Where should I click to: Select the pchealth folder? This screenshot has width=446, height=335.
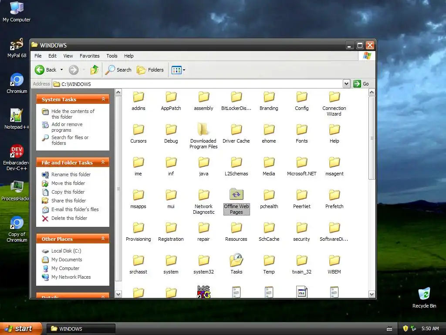tap(269, 199)
